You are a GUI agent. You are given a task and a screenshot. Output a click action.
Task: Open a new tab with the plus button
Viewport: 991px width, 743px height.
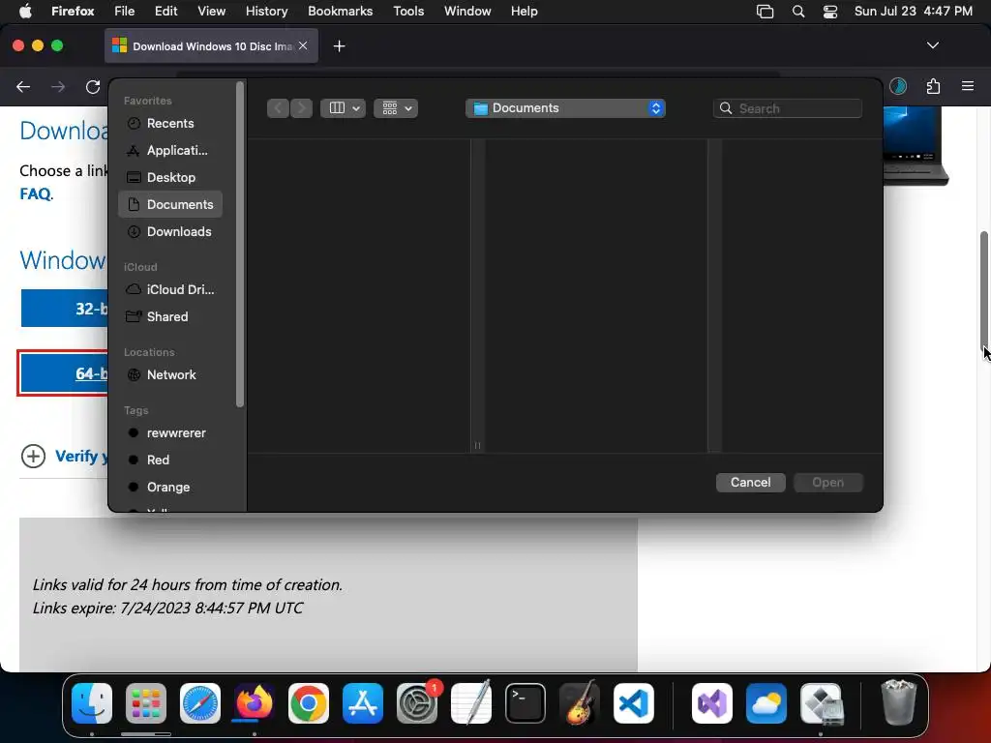(340, 46)
